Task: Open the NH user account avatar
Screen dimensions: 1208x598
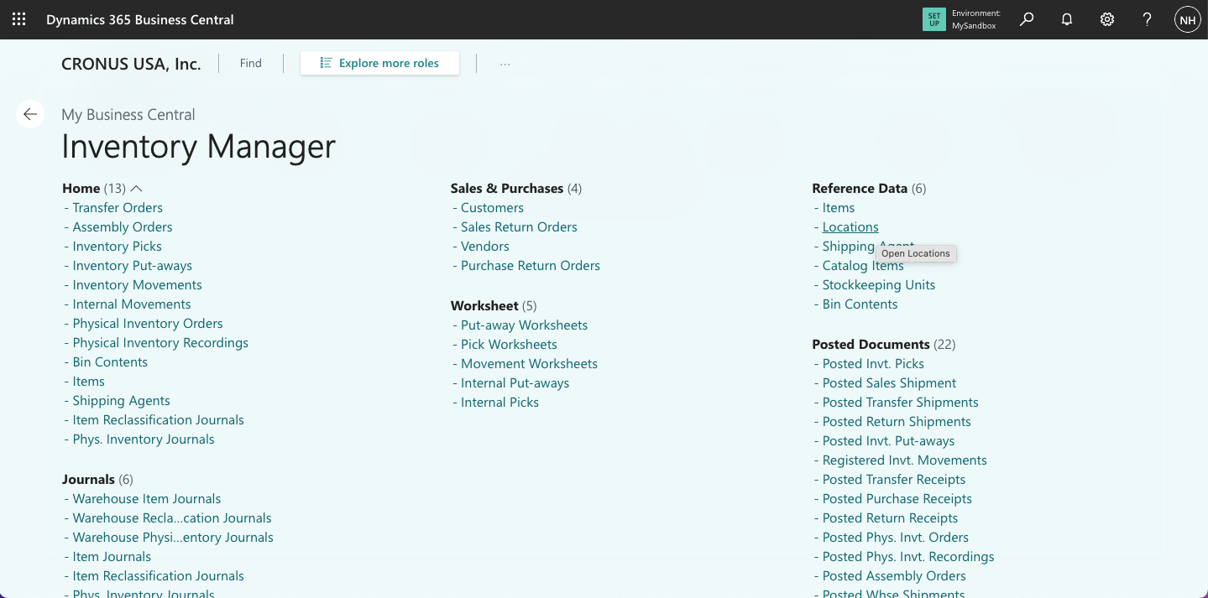Action: tap(1187, 19)
